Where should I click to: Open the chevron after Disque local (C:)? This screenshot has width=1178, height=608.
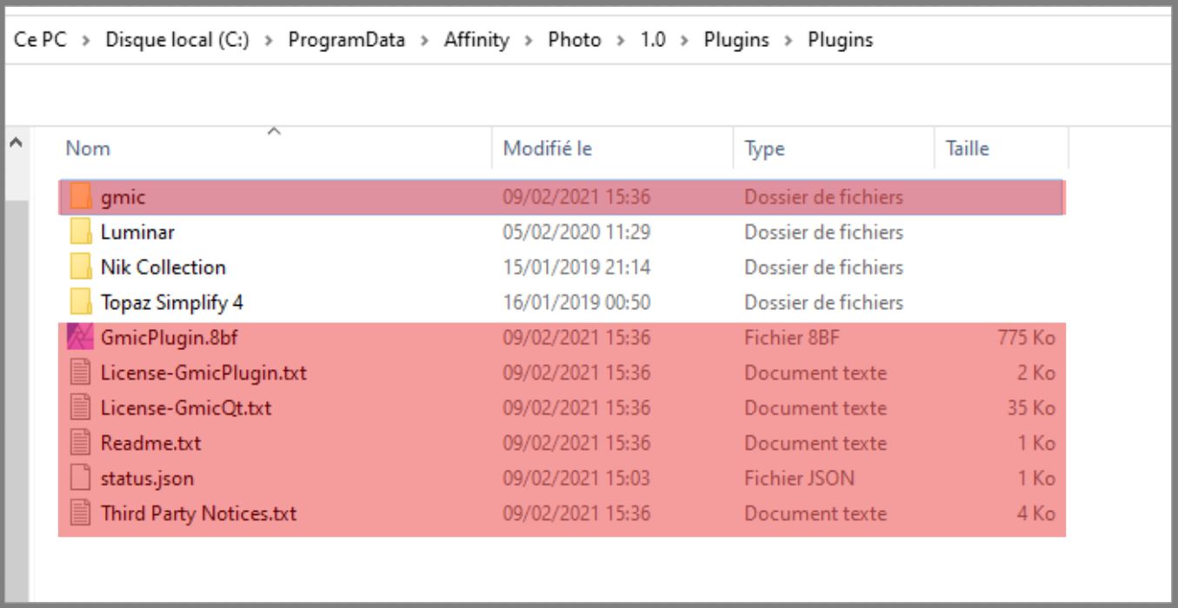tap(266, 41)
